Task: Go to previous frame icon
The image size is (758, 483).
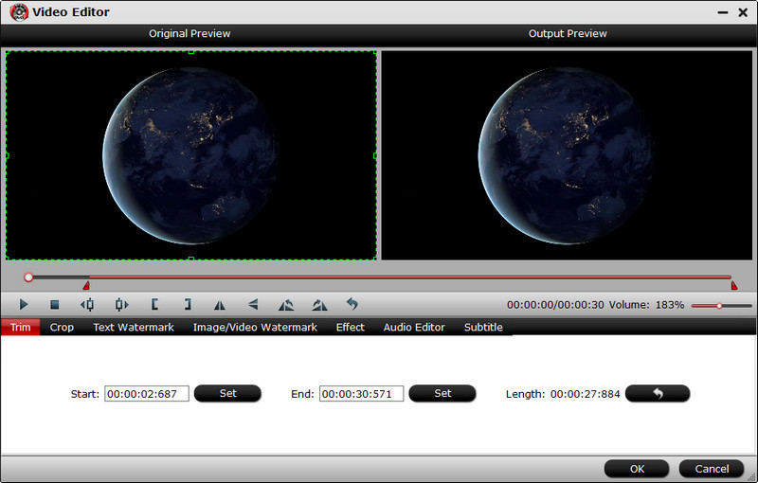Action: [x=87, y=305]
